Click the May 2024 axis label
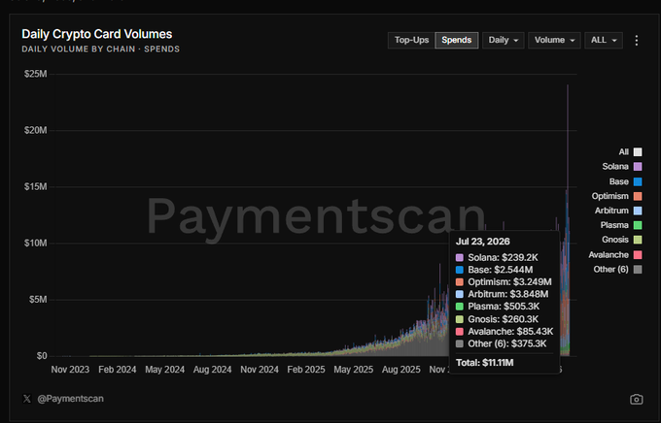 pos(165,370)
